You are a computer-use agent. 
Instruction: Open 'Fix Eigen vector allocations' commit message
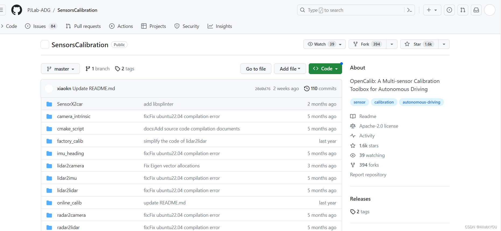[x=172, y=166]
